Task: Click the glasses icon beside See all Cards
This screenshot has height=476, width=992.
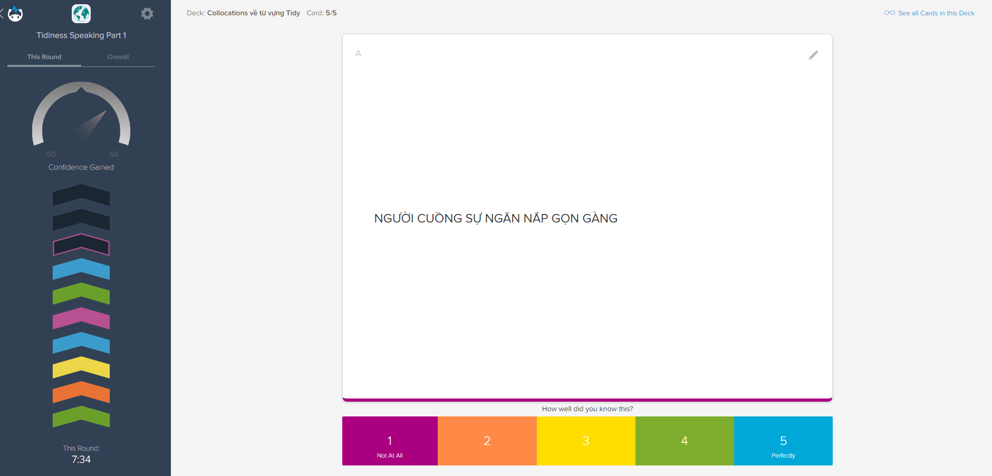Action: click(x=890, y=13)
